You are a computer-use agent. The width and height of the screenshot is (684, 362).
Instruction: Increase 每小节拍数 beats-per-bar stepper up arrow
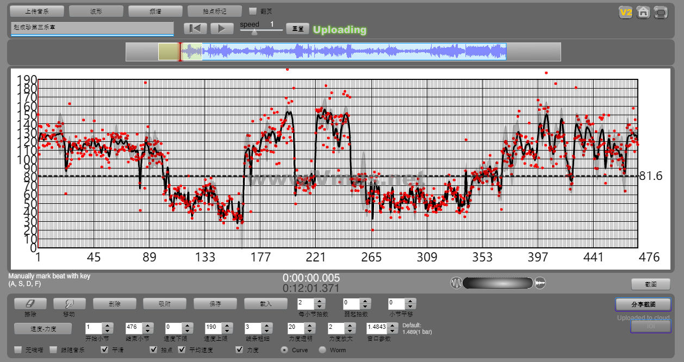click(320, 301)
